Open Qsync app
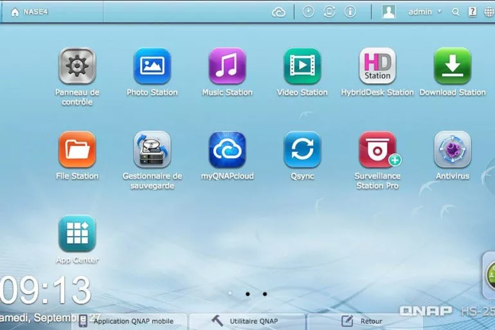Image resolution: width=495 pixels, height=330 pixels. (302, 150)
